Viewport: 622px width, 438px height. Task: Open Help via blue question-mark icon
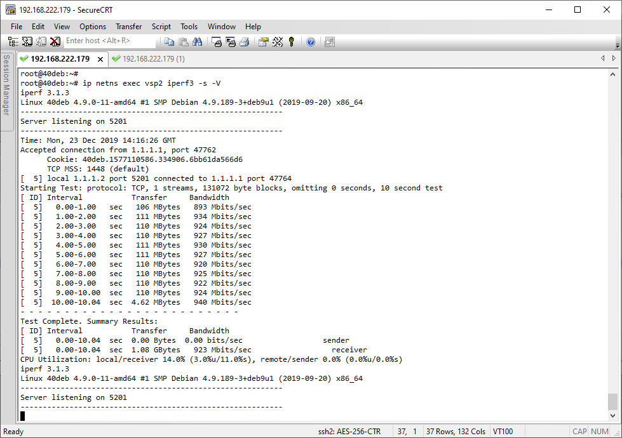pos(311,41)
